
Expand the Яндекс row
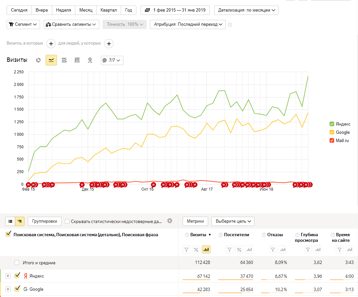(8, 276)
